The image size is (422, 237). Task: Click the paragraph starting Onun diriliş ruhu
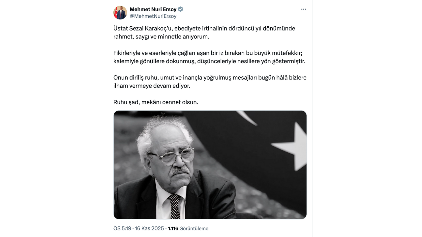tap(210, 82)
